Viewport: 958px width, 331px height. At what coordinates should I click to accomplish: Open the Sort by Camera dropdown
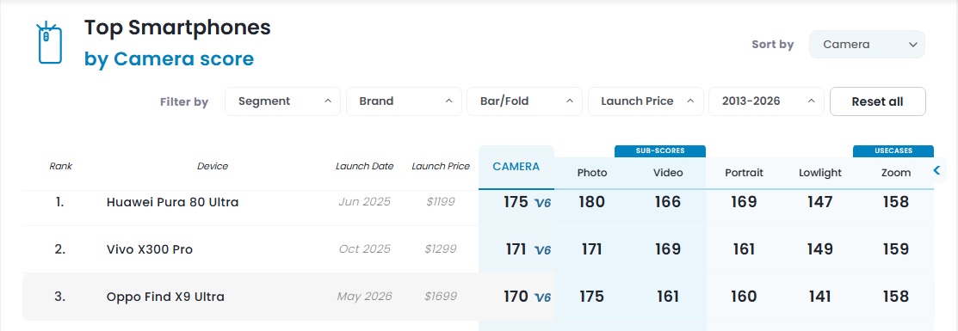(867, 45)
